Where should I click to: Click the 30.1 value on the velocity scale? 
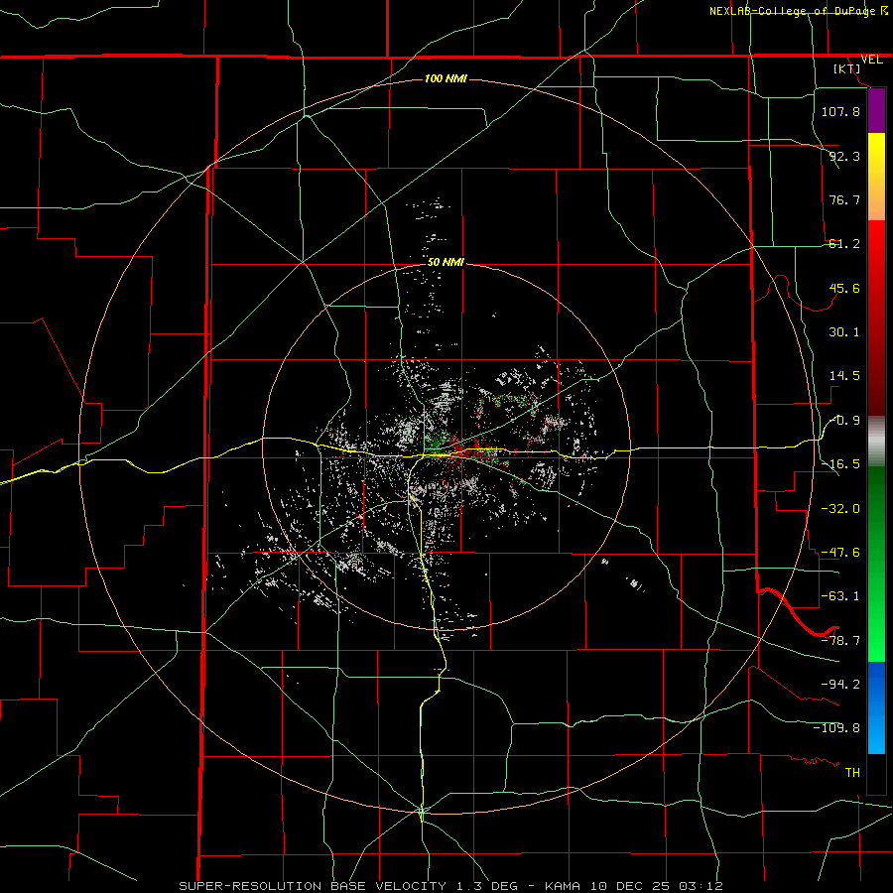tap(844, 332)
